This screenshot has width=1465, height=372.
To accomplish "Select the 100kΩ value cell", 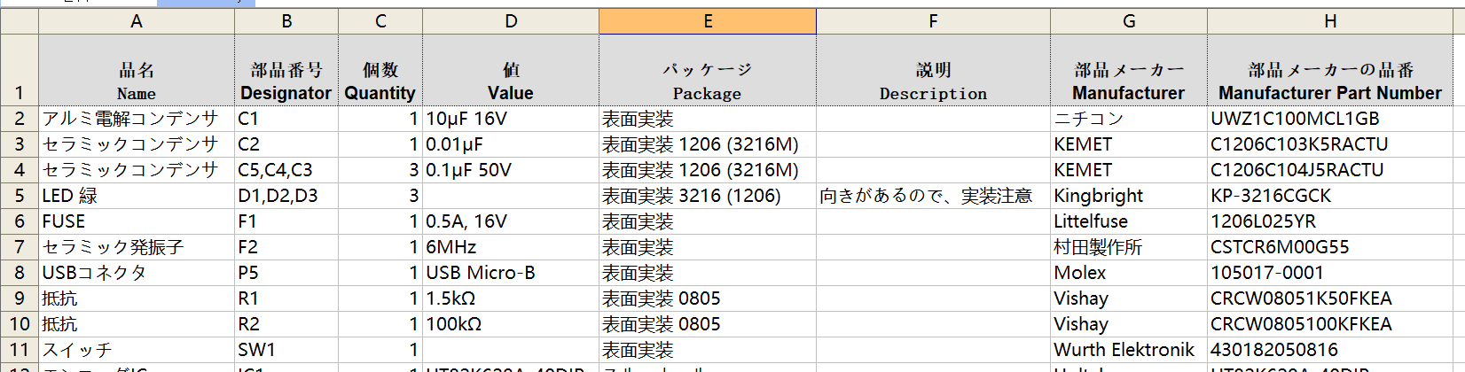I will 511,324.
